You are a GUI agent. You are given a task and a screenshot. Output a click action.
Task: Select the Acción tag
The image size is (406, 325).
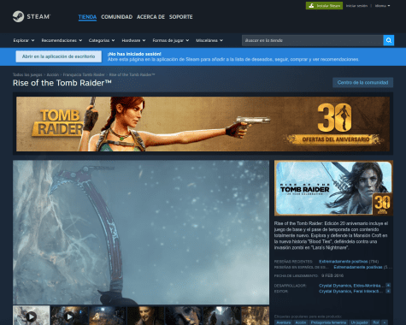pyautogui.click(x=301, y=322)
